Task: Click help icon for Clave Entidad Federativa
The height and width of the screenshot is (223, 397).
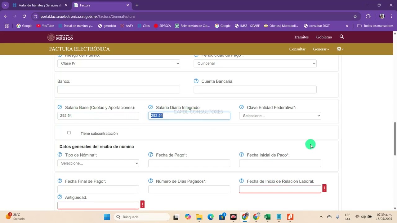Action: tap(242, 107)
